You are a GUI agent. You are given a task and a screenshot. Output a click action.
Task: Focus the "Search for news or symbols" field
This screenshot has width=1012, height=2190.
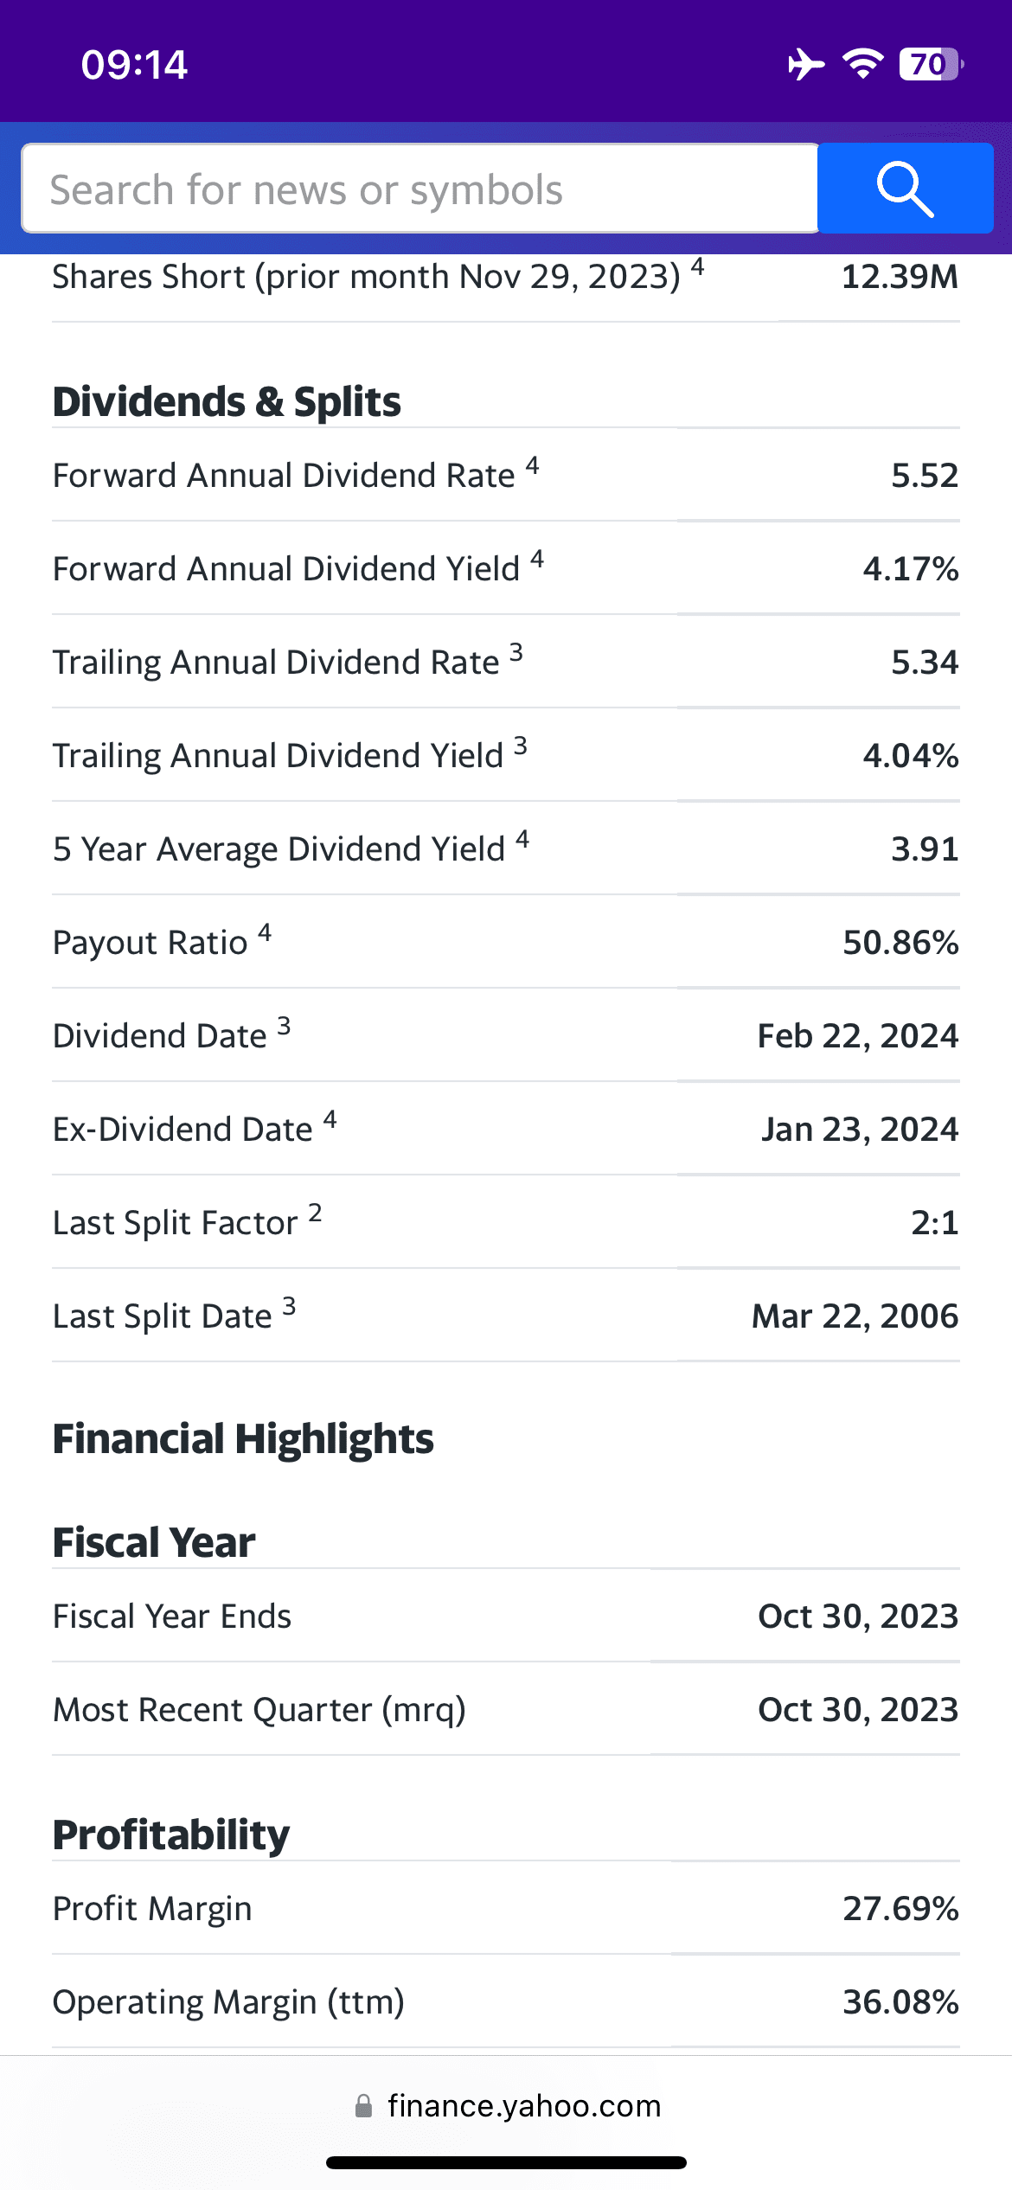(420, 189)
